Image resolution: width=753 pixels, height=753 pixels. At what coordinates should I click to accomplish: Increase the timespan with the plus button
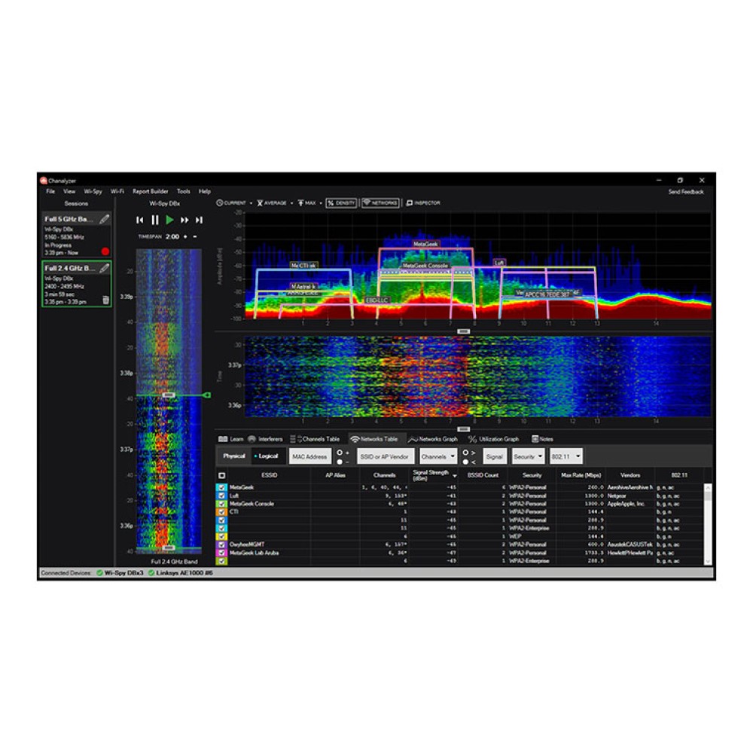click(x=185, y=236)
